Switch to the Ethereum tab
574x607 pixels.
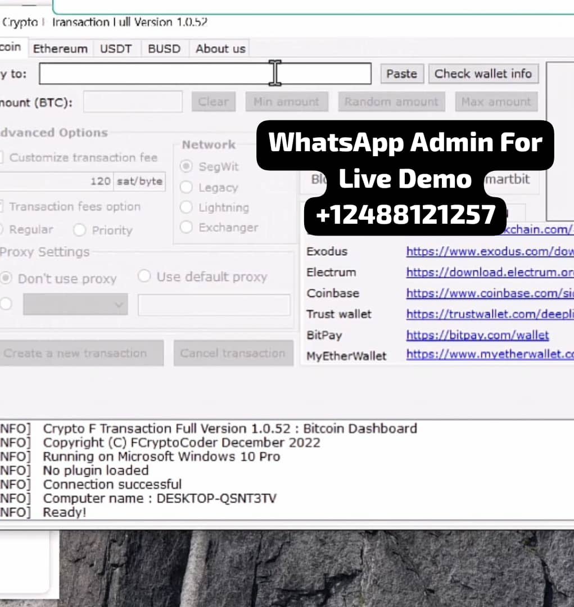coord(60,49)
